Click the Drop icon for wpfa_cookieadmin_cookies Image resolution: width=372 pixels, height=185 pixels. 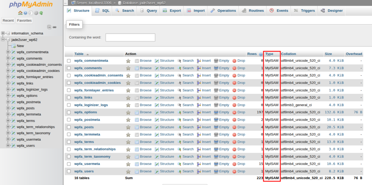point(234,83)
